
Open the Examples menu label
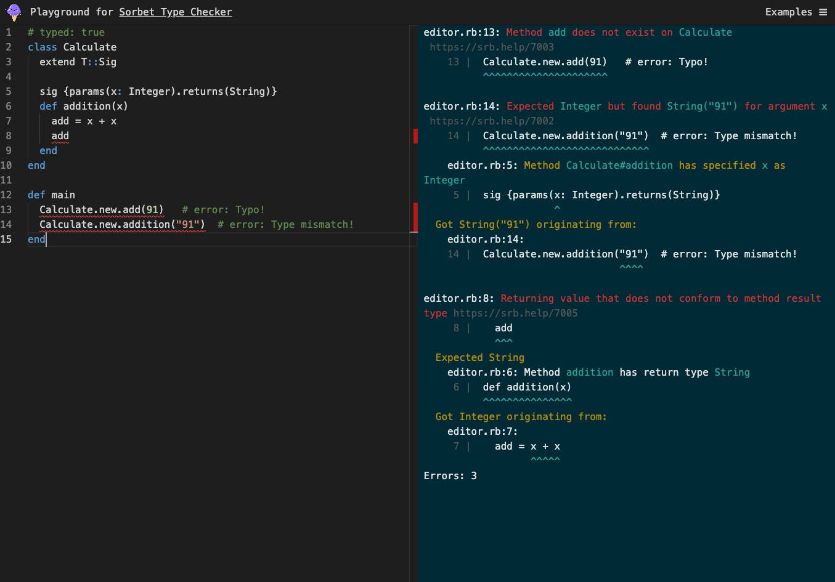[x=788, y=12]
